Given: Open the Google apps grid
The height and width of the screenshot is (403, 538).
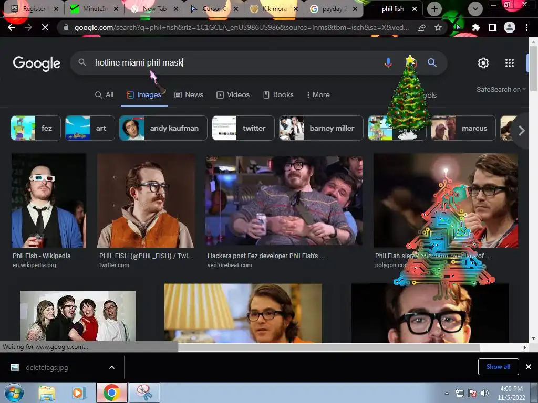Looking at the screenshot, I should [x=510, y=63].
